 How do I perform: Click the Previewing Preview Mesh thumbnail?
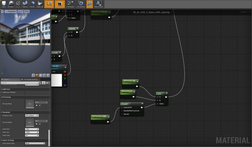click(30, 104)
